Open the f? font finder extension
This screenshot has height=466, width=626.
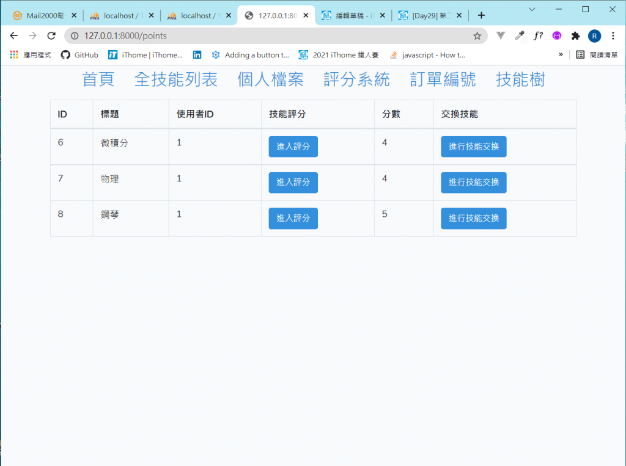tap(538, 36)
